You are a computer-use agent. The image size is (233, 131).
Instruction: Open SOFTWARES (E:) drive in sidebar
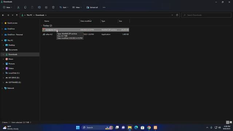[15, 82]
